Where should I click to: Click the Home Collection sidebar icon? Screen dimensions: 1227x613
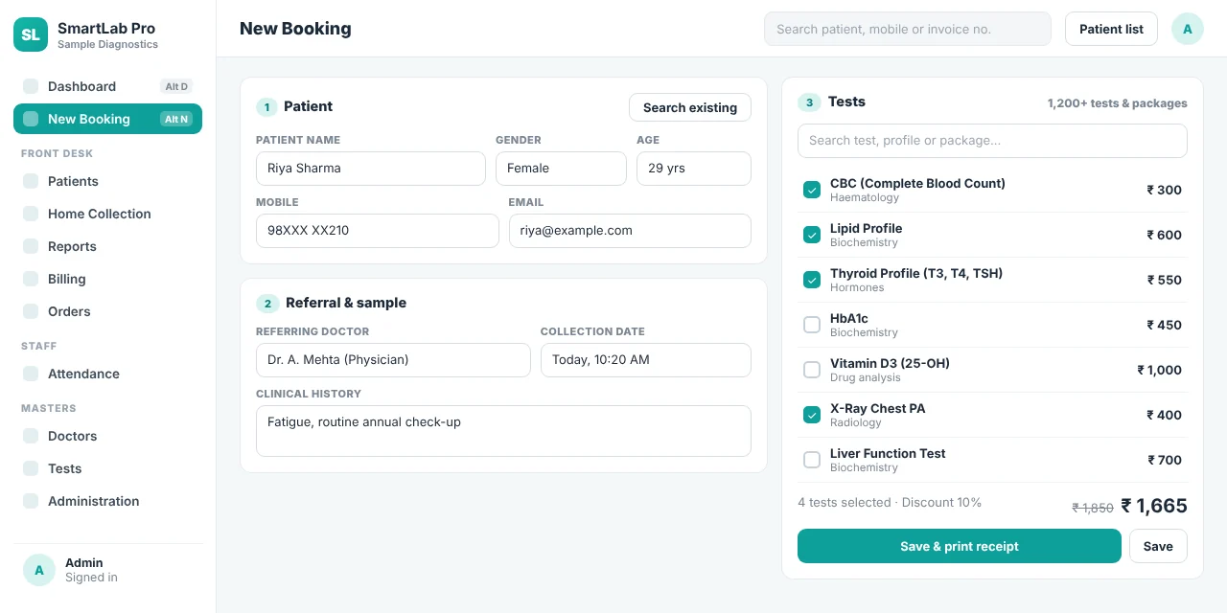pos(31,214)
